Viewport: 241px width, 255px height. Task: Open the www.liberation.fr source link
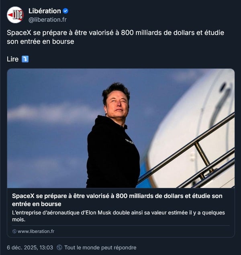tap(36, 231)
